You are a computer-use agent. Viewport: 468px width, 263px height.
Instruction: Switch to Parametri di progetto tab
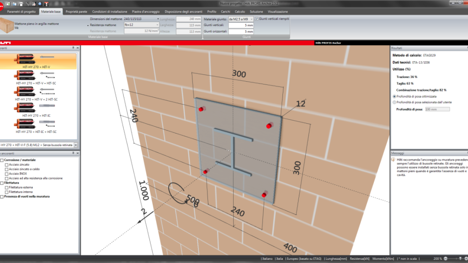pos(21,11)
